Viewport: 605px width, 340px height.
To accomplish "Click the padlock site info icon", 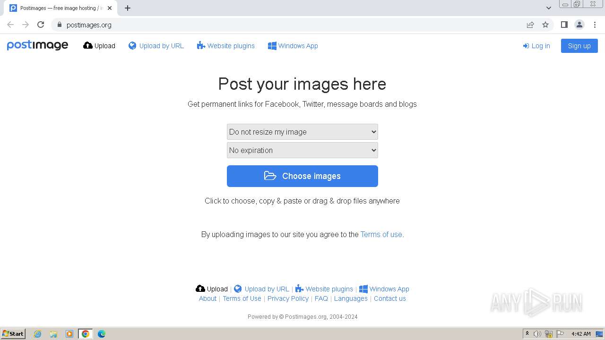I will click(59, 25).
